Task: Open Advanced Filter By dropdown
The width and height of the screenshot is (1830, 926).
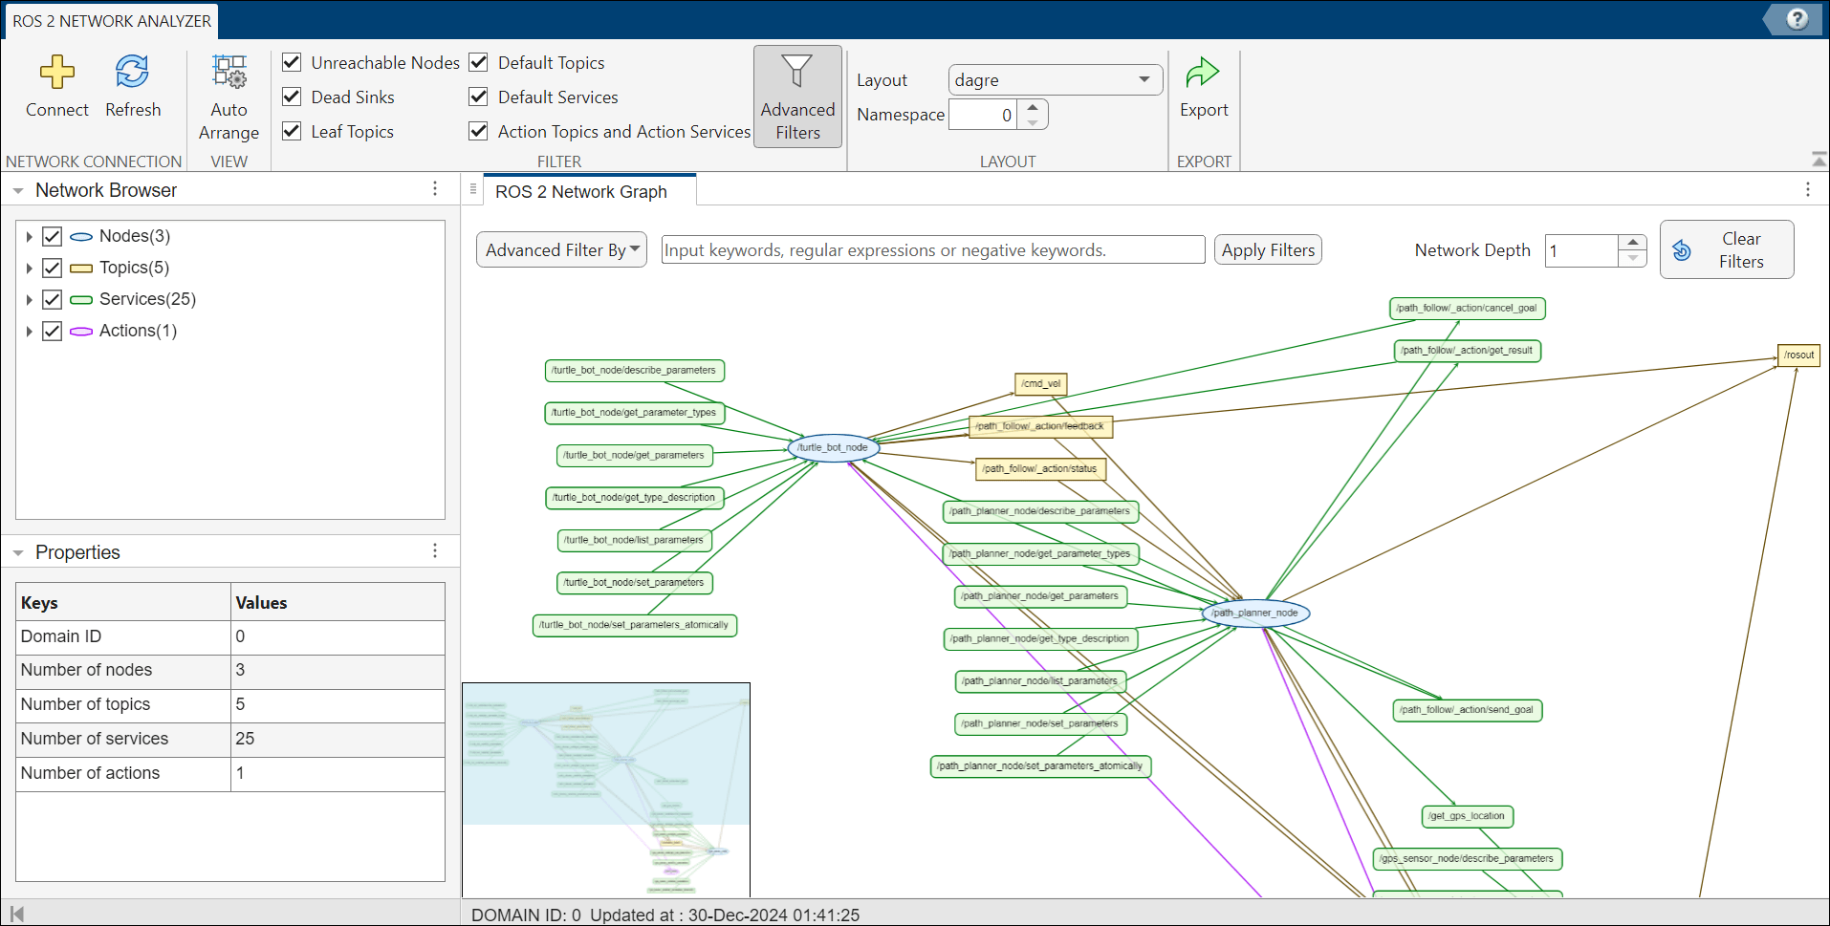Action: 561,250
